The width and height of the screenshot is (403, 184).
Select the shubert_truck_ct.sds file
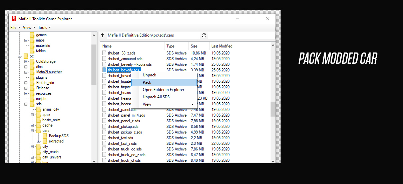click(124, 160)
